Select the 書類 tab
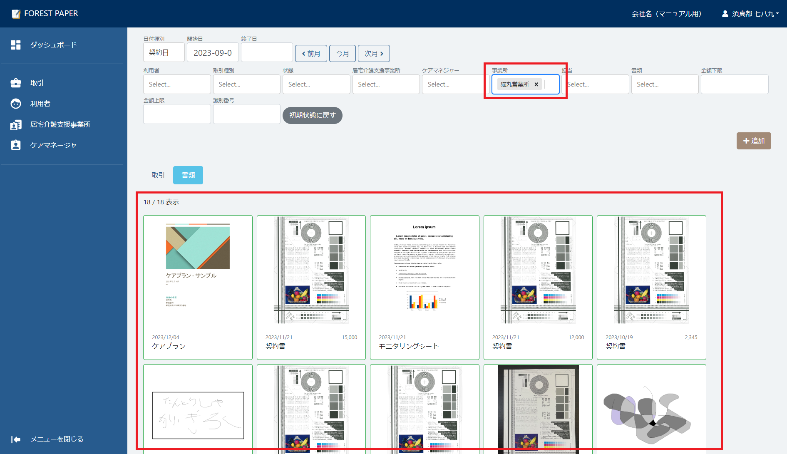The image size is (787, 454). click(188, 175)
